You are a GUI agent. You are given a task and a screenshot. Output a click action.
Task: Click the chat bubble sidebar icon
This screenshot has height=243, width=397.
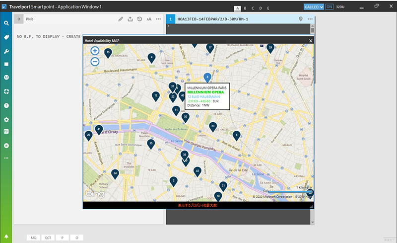click(x=6, y=64)
